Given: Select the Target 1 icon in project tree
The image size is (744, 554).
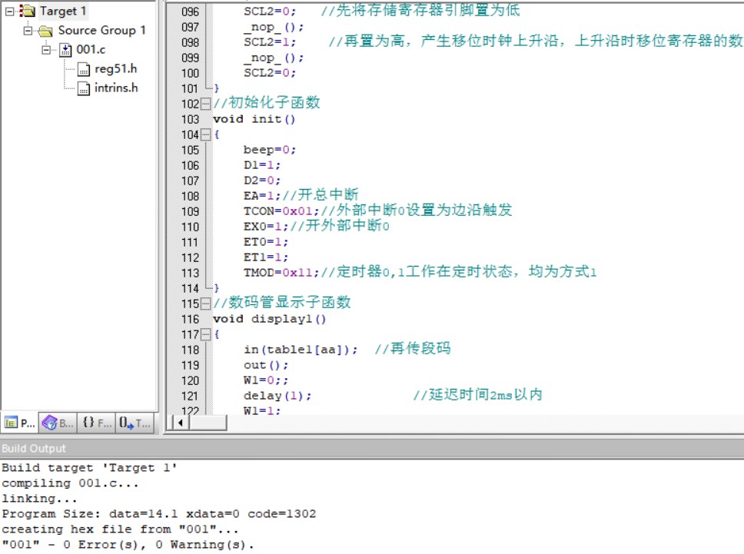Looking at the screenshot, I should point(27,11).
